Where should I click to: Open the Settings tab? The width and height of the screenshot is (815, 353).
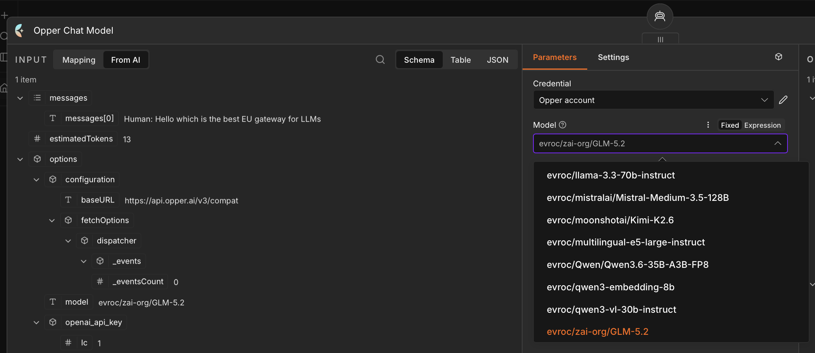(614, 57)
